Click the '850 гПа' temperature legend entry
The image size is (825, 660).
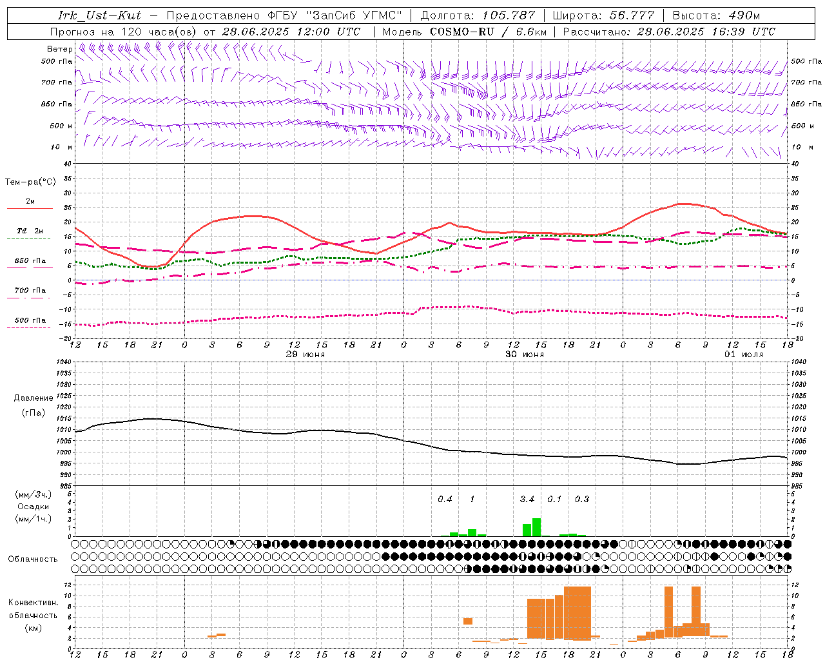30,260
